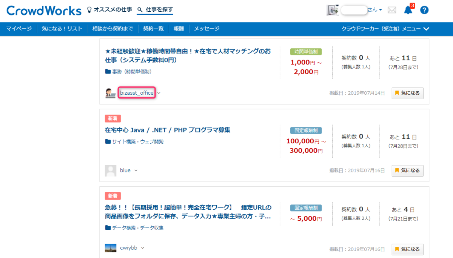Open the blue client's blank avatar
The width and height of the screenshot is (453, 258).
pyautogui.click(x=111, y=170)
